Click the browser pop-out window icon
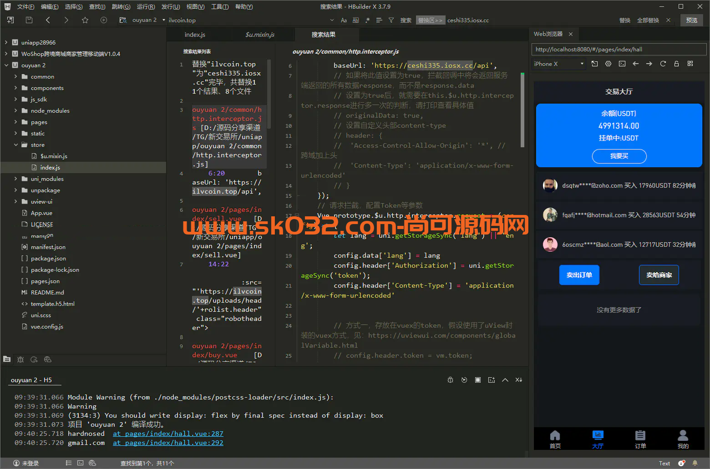 595,64
